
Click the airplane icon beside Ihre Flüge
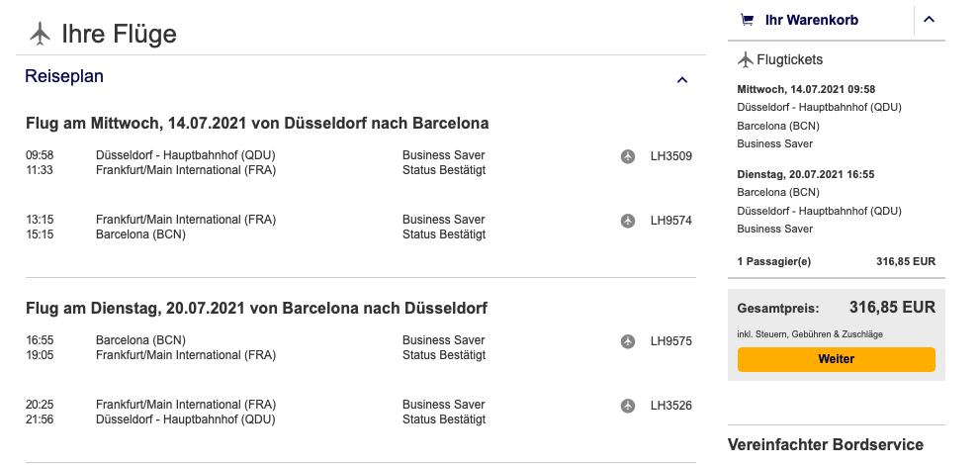[40, 34]
